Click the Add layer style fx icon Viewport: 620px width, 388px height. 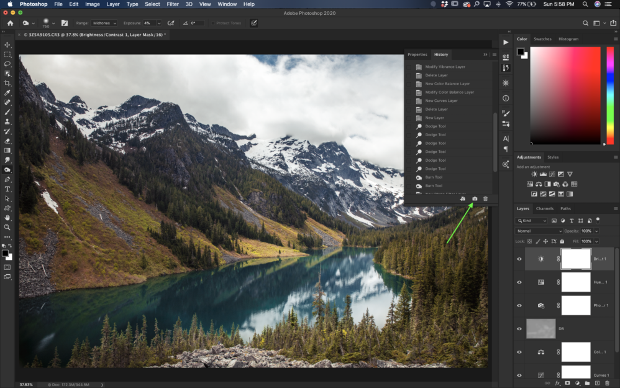[557, 383]
